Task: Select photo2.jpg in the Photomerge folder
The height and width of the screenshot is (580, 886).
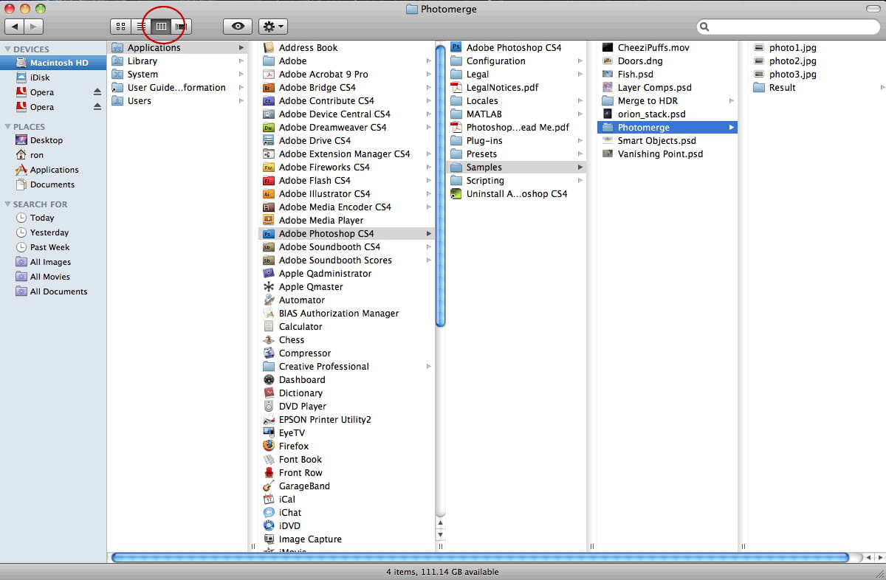Action: click(x=792, y=61)
